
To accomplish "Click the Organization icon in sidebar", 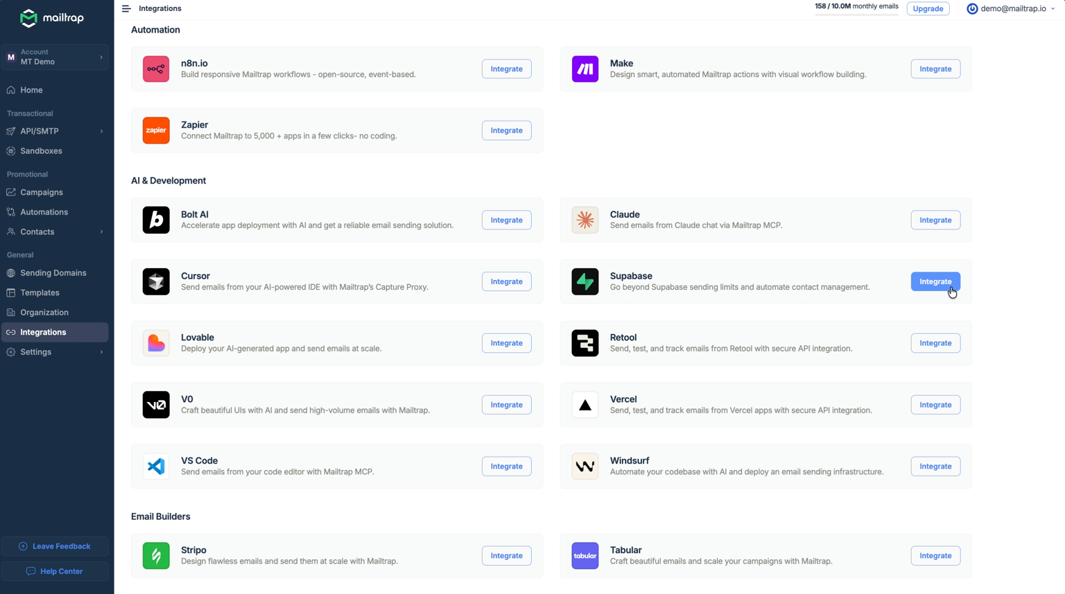I will point(11,313).
